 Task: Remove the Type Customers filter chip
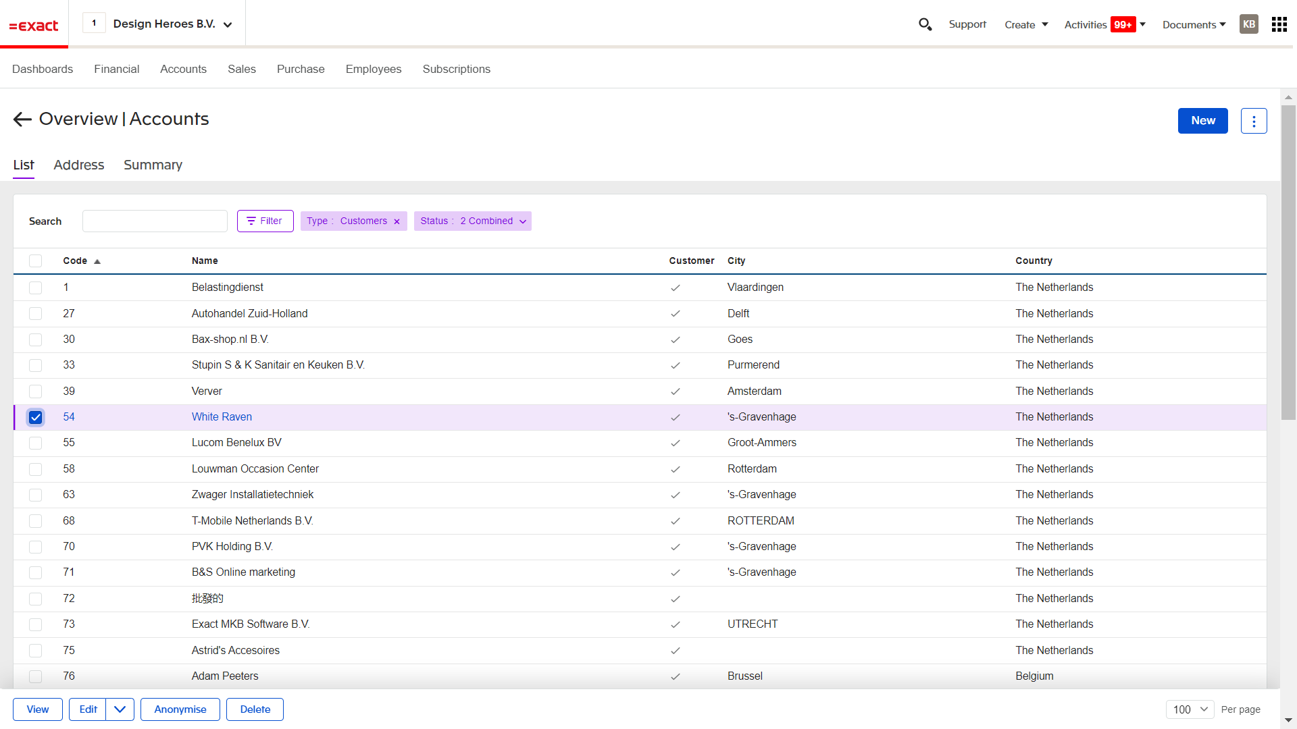tap(397, 221)
